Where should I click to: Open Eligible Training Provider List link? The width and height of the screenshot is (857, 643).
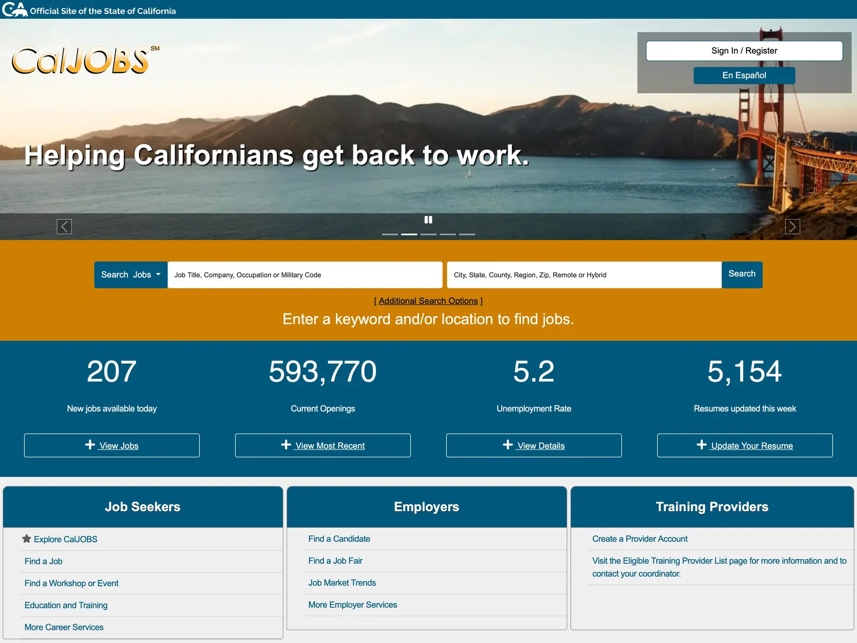coord(719,567)
